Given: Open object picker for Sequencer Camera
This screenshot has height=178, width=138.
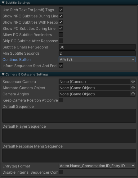Looking at the screenshot, I should tap(133, 81).
